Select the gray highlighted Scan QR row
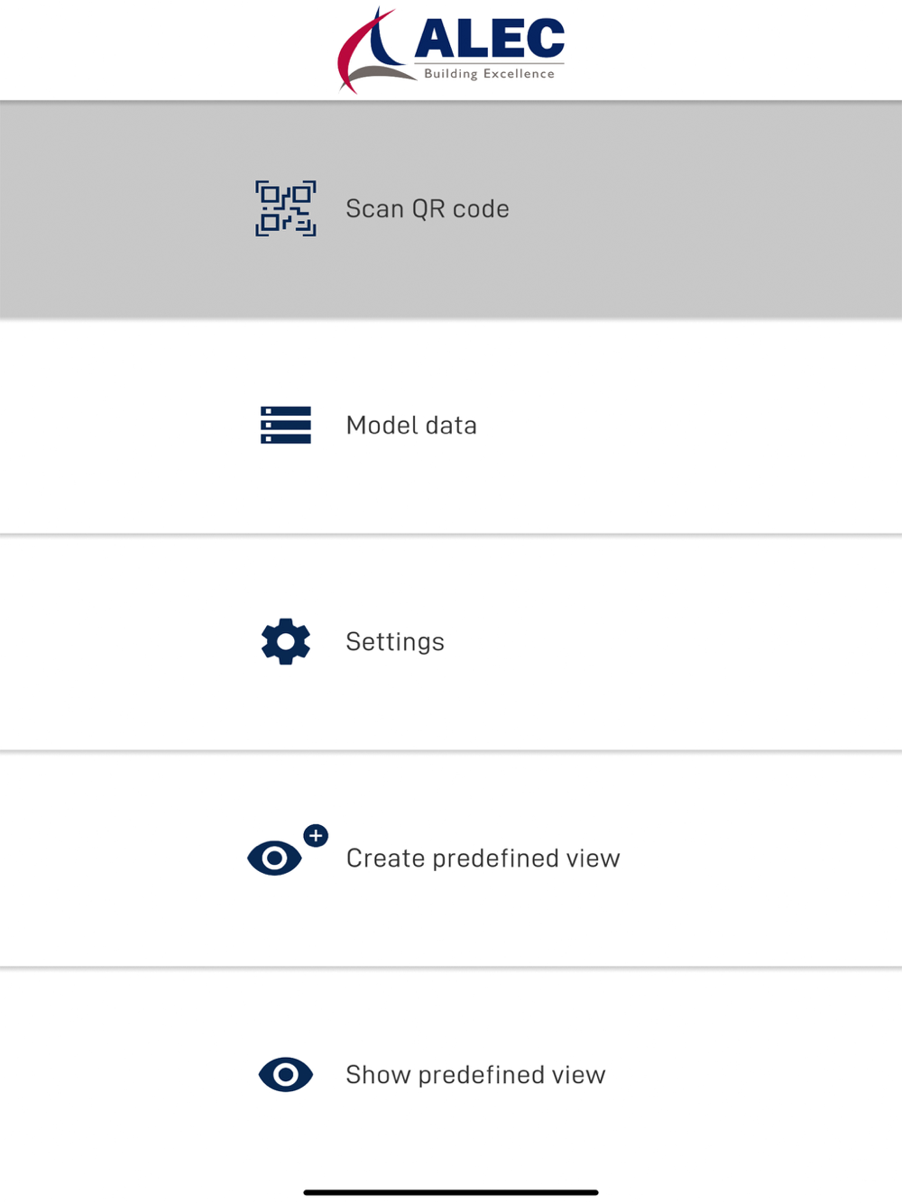The height and width of the screenshot is (1203, 902). pos(451,209)
